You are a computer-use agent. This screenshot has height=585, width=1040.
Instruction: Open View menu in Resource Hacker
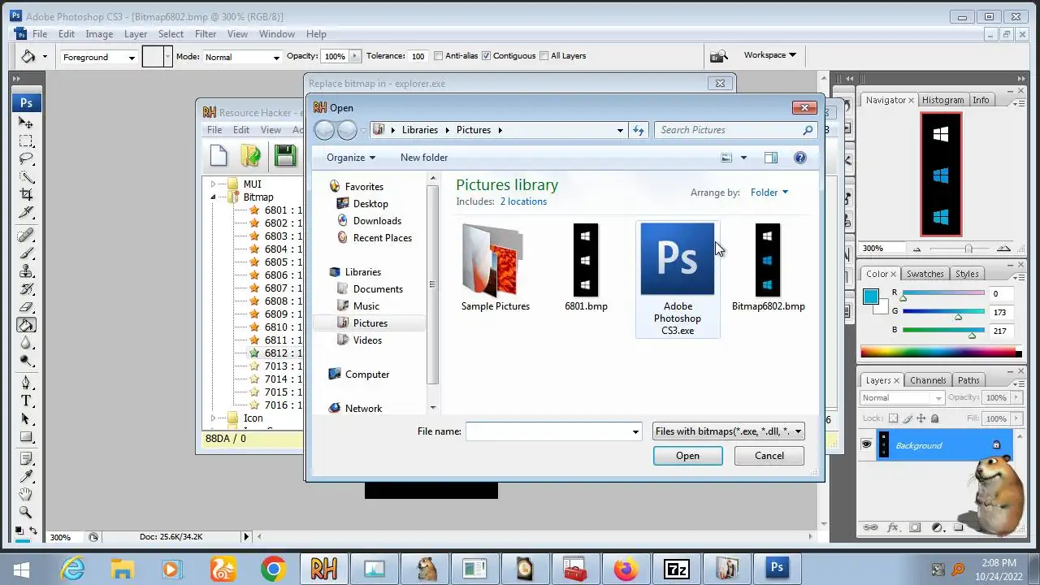tap(271, 130)
